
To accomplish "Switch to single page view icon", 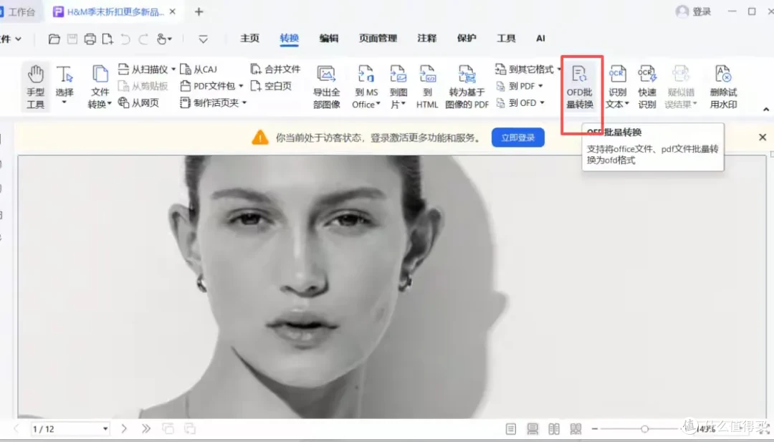I will (511, 428).
